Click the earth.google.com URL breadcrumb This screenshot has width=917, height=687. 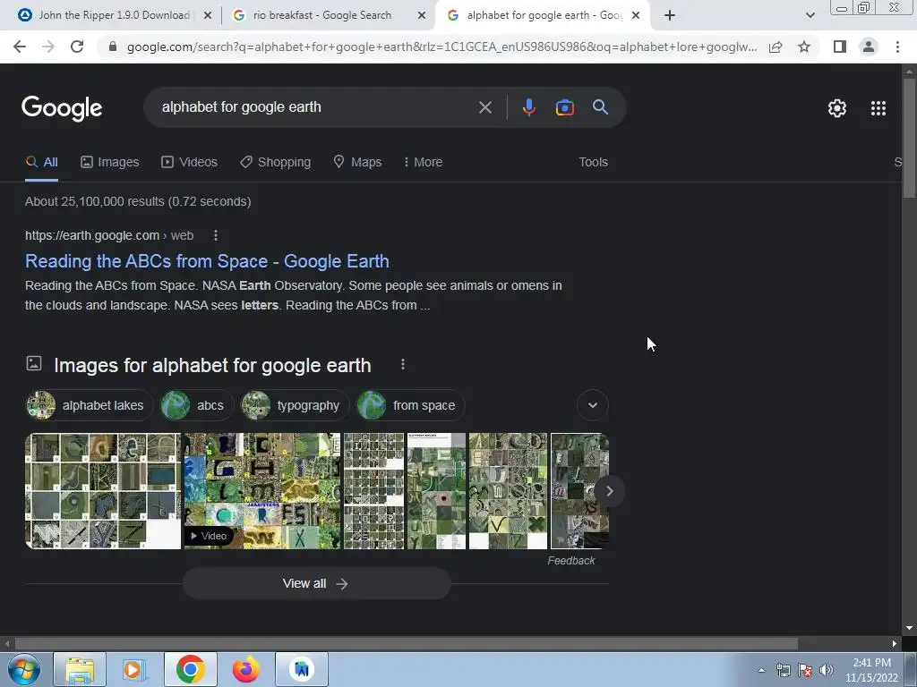[109, 235]
